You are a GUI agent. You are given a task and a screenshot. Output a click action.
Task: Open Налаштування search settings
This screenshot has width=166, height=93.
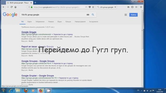[x=80, y=22]
